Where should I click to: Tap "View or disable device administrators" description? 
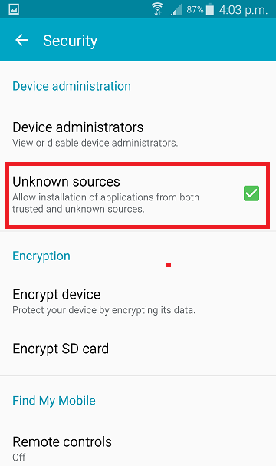point(95,144)
